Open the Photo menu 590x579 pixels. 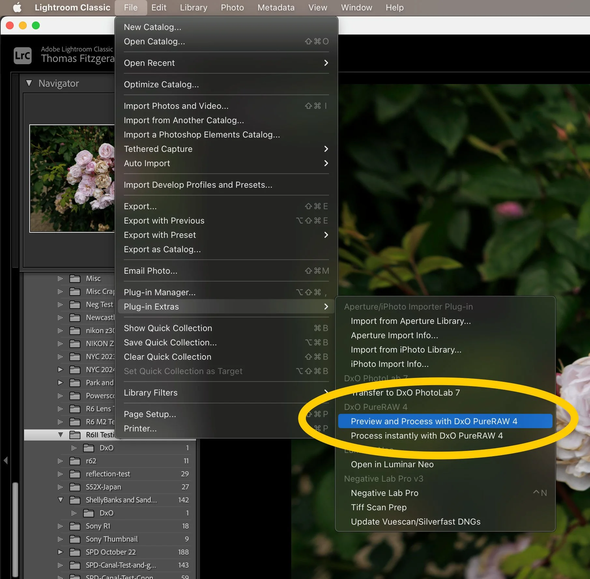232,7
